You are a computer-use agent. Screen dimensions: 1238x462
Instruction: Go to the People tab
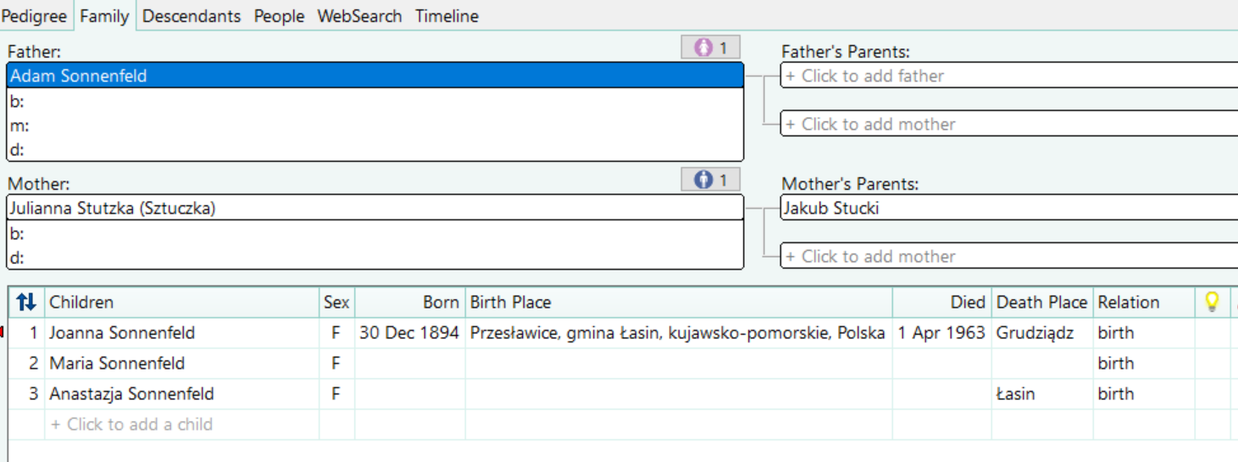(x=279, y=16)
